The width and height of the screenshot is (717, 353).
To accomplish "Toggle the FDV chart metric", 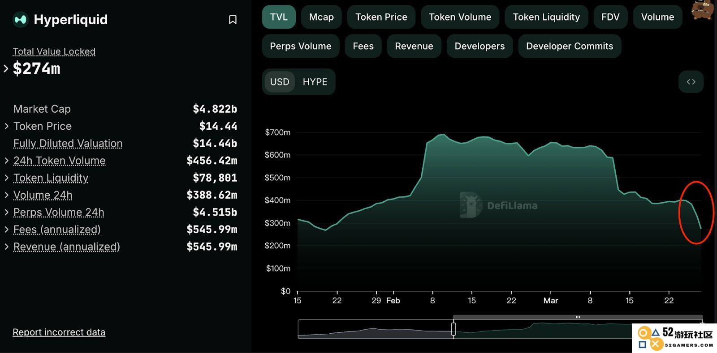I will (x=610, y=17).
